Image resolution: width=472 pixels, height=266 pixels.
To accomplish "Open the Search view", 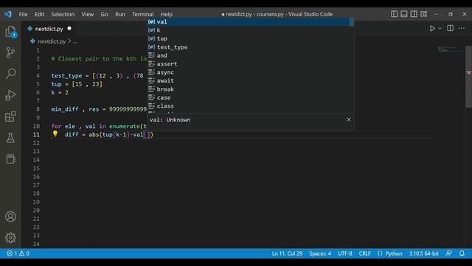I will (10, 73).
